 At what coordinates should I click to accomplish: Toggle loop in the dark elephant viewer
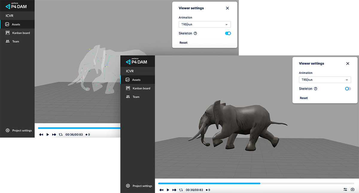pos(181,190)
